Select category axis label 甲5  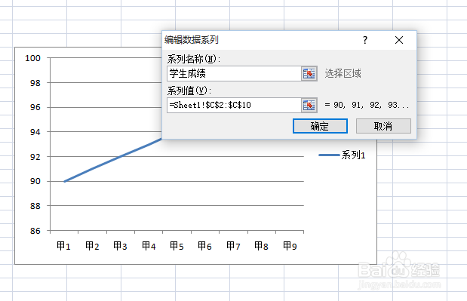177,246
